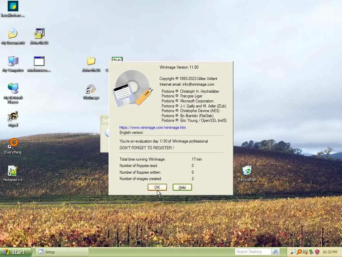Click the "English version" text

(131, 133)
